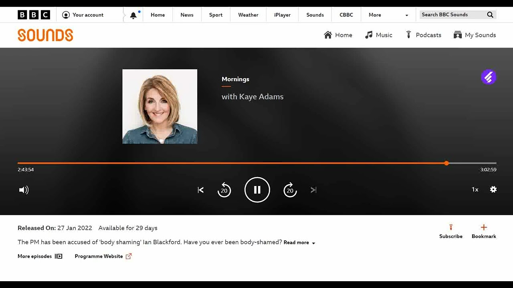
Task: Click the search magnifier icon
Action: pos(490,15)
